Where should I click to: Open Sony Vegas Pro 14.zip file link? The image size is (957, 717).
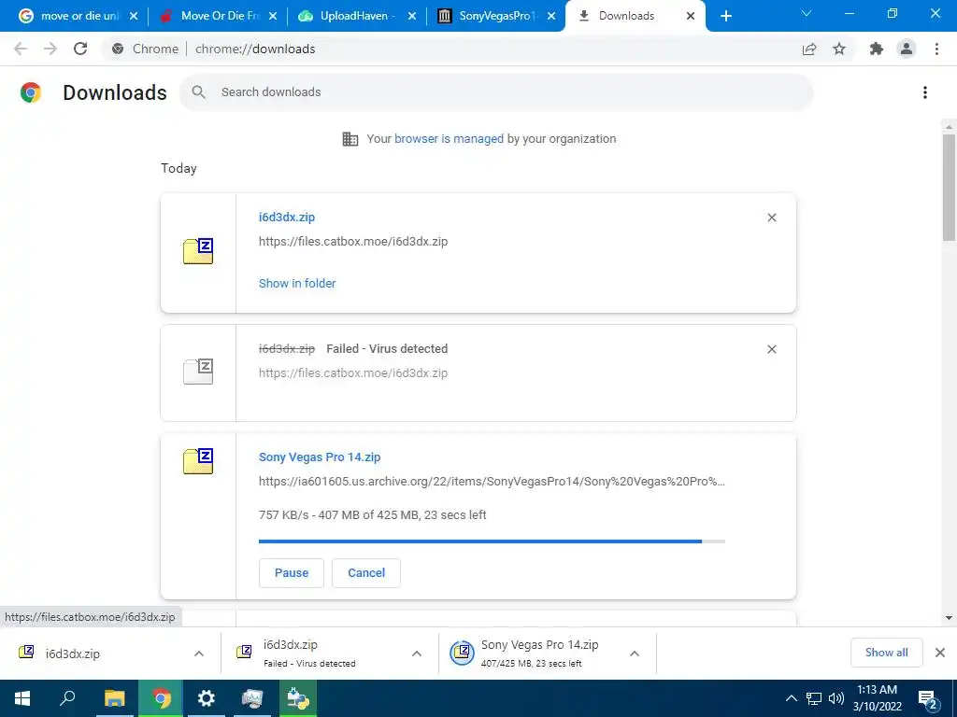click(320, 457)
